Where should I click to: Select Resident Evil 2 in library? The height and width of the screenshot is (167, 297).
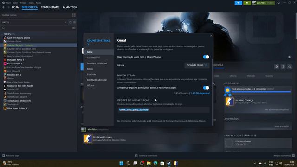click(14, 75)
